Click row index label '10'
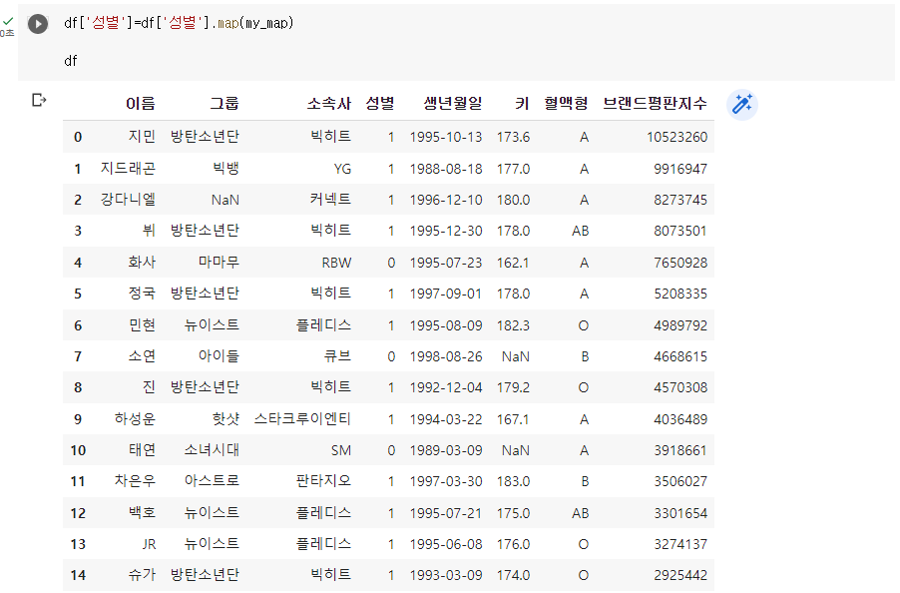 pyautogui.click(x=78, y=450)
